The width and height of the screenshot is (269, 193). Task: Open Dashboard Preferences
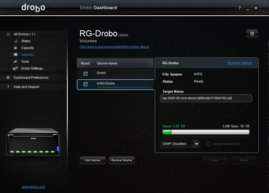(33, 77)
